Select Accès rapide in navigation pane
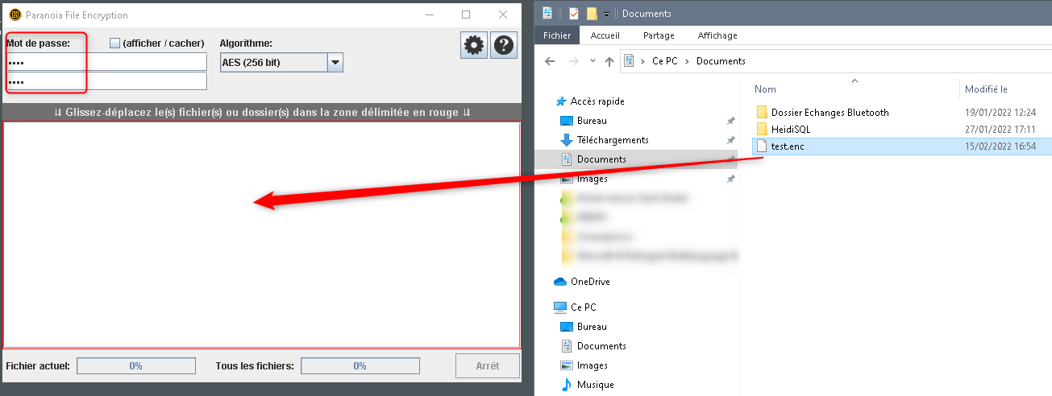Viewport: 1052px width, 396px height. tap(597, 101)
